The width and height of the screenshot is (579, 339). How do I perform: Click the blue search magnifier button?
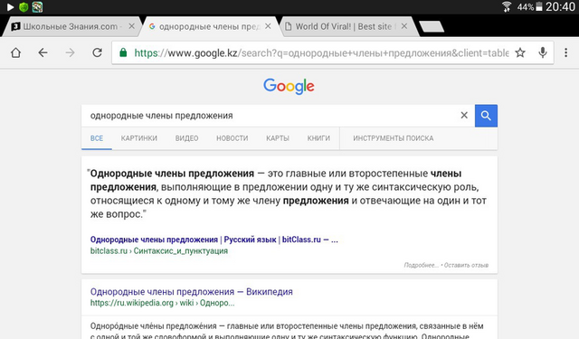click(x=486, y=116)
